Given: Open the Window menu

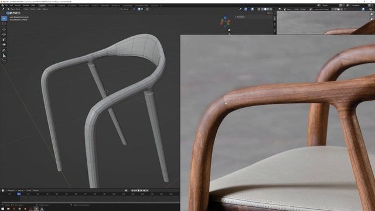Looking at the screenshot, I should [26, 5].
